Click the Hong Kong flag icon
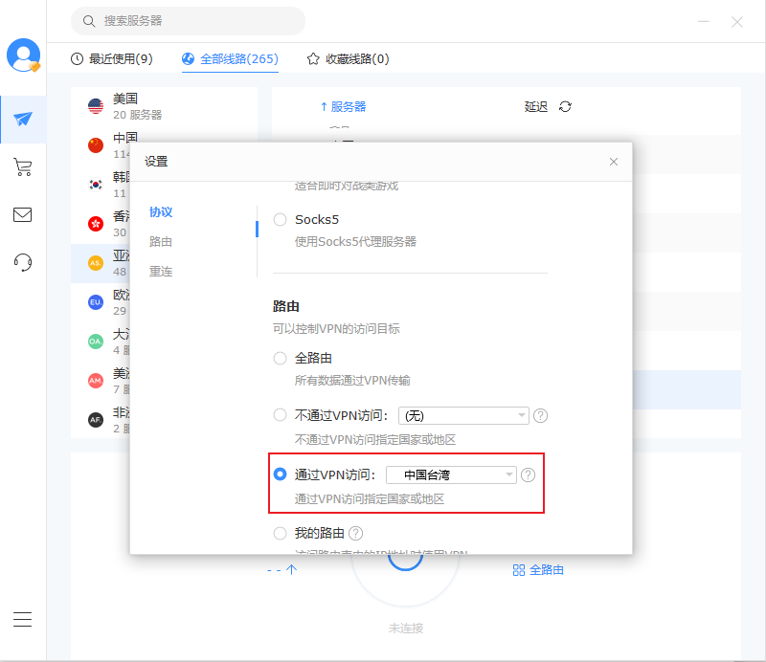 pos(96,224)
